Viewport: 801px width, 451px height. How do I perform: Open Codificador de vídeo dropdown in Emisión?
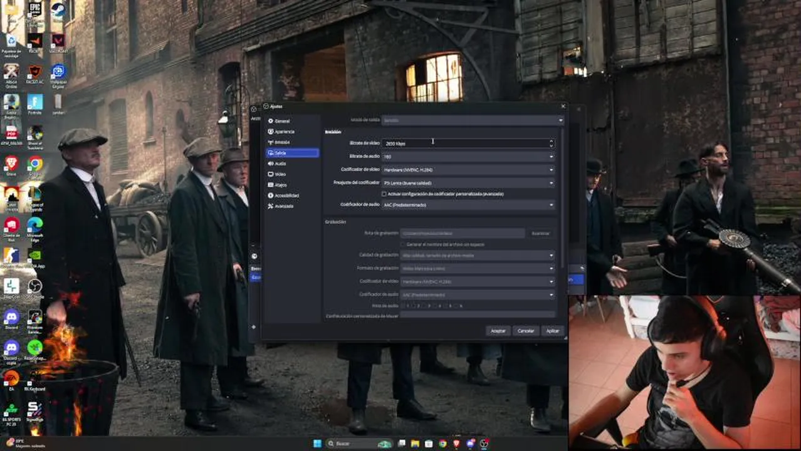coord(468,170)
